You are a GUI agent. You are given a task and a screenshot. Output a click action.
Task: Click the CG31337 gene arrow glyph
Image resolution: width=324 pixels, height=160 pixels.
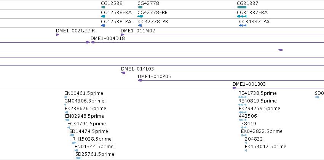pyautogui.click(x=241, y=7)
